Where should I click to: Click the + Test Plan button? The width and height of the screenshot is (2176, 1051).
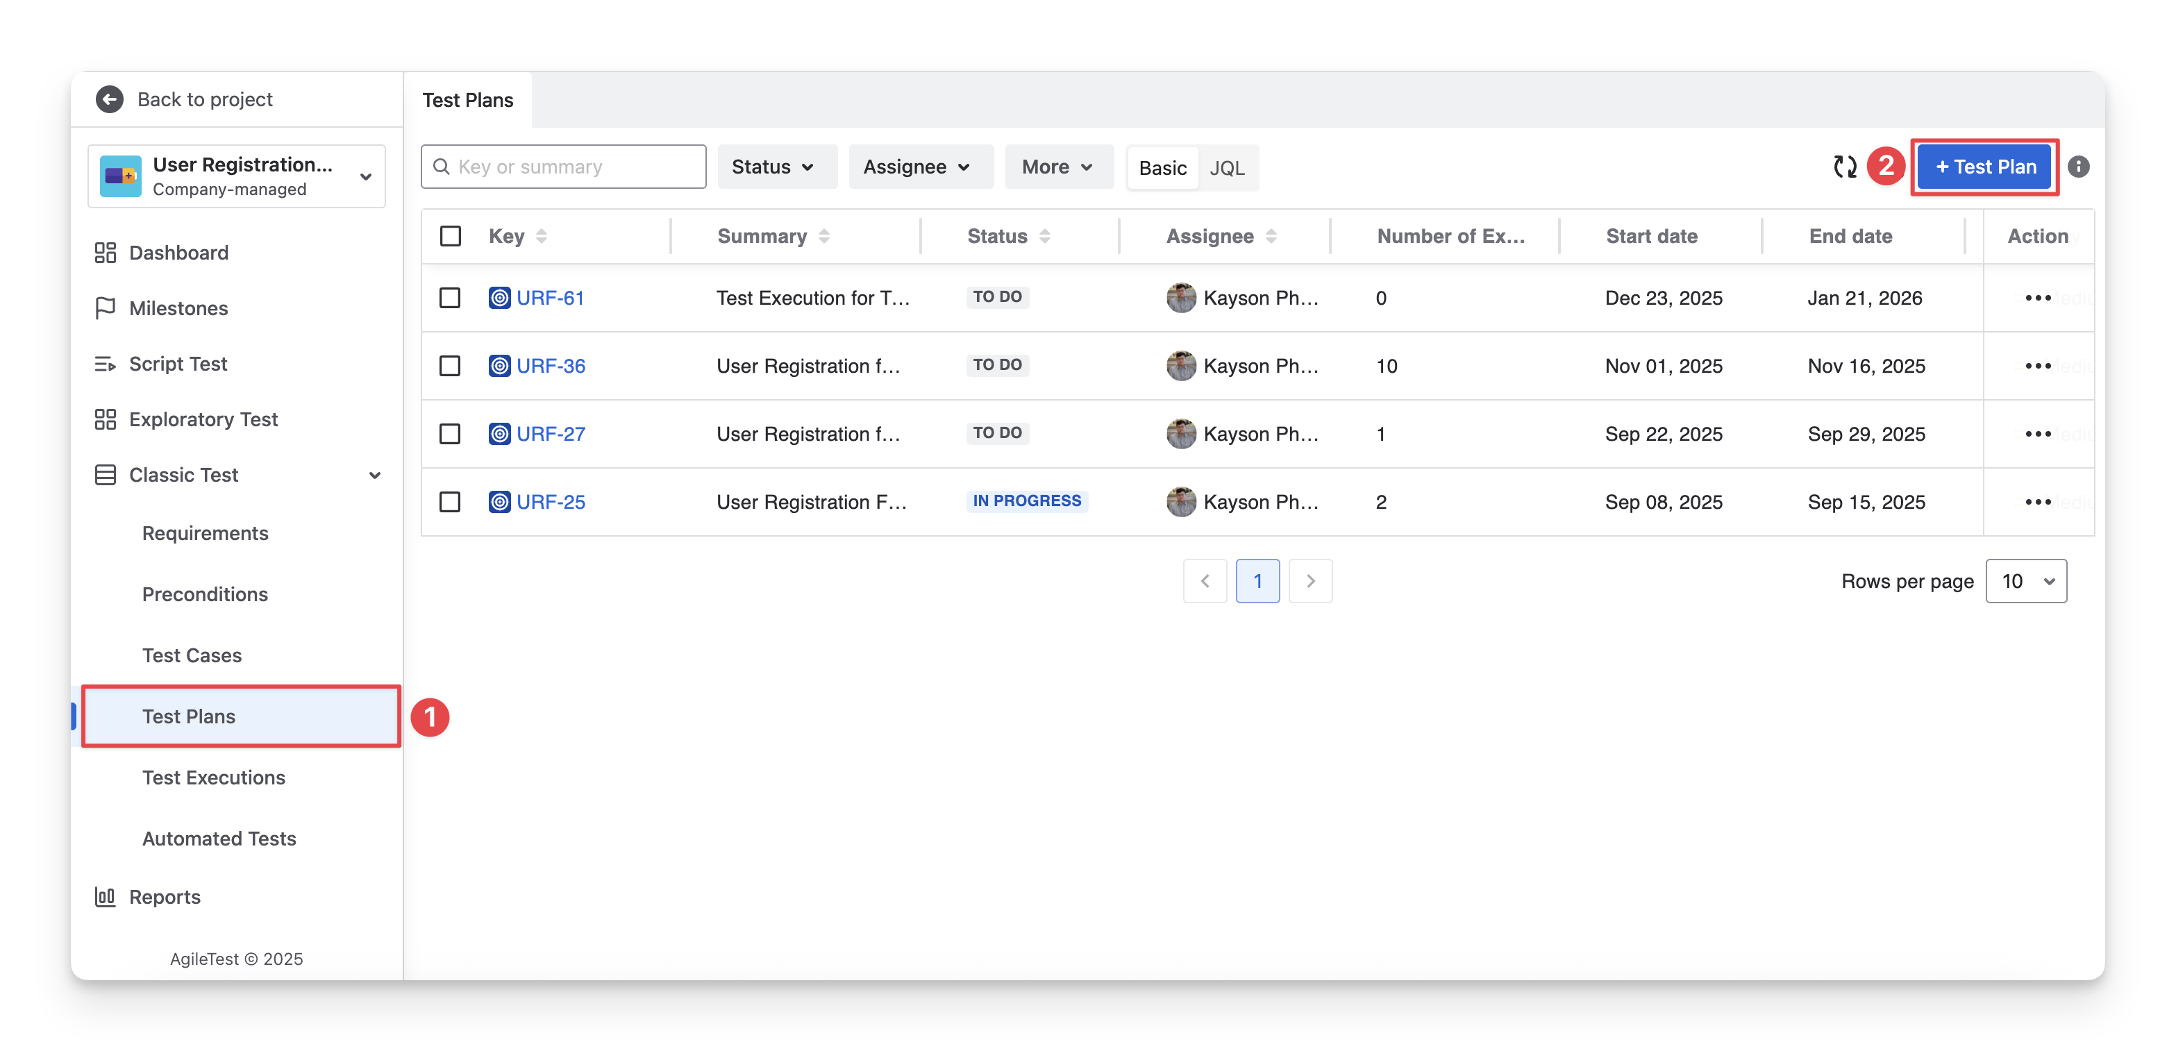[1984, 167]
